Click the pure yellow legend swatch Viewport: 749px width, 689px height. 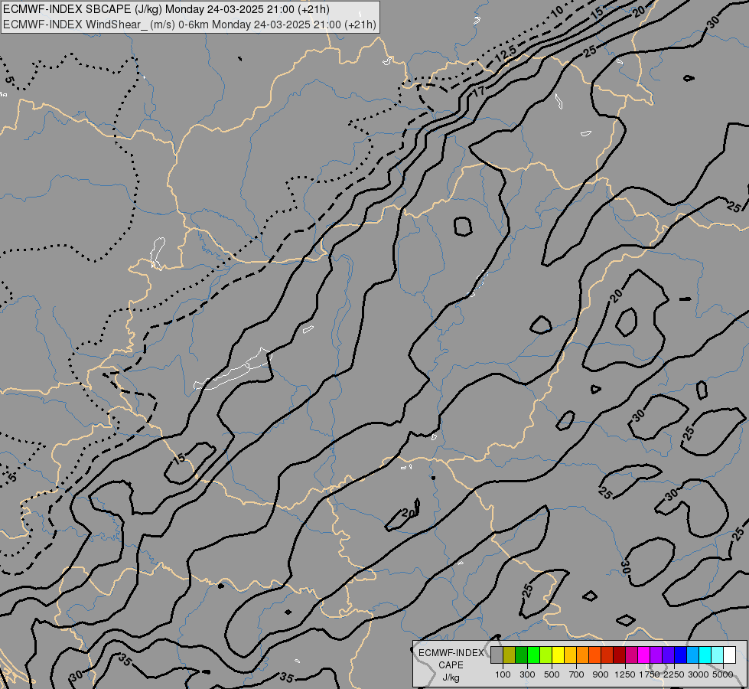click(x=558, y=655)
